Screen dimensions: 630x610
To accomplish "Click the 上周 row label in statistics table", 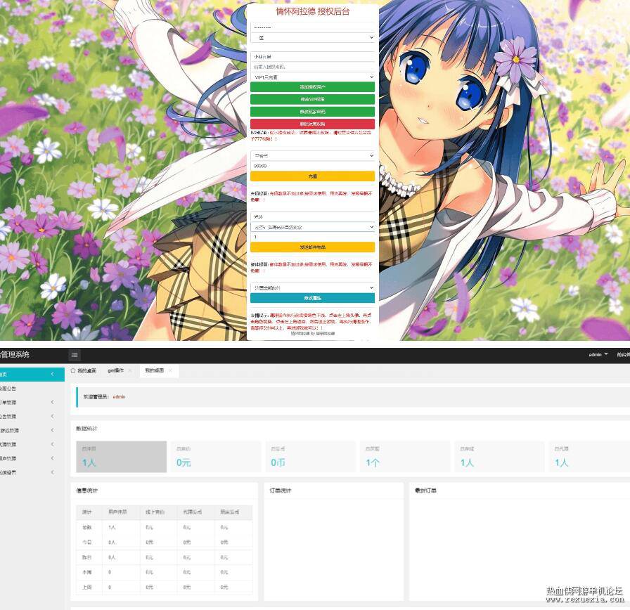I will 86,587.
